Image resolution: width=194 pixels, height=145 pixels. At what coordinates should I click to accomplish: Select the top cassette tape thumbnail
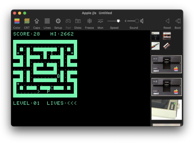(x=167, y=36)
